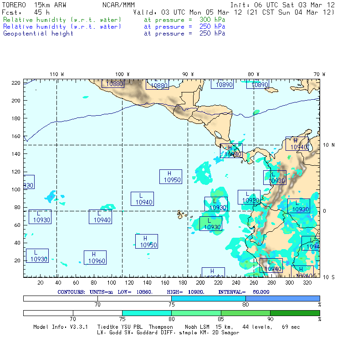
Task: Click the '110 W' longitude label
Action: [57, 74]
